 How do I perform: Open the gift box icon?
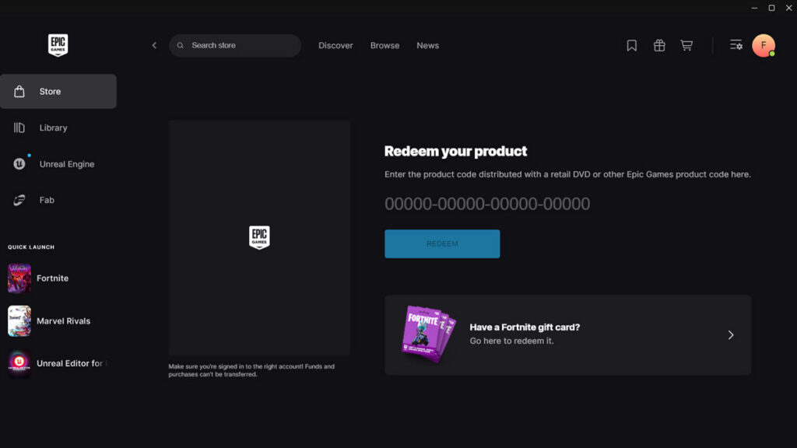[659, 45]
